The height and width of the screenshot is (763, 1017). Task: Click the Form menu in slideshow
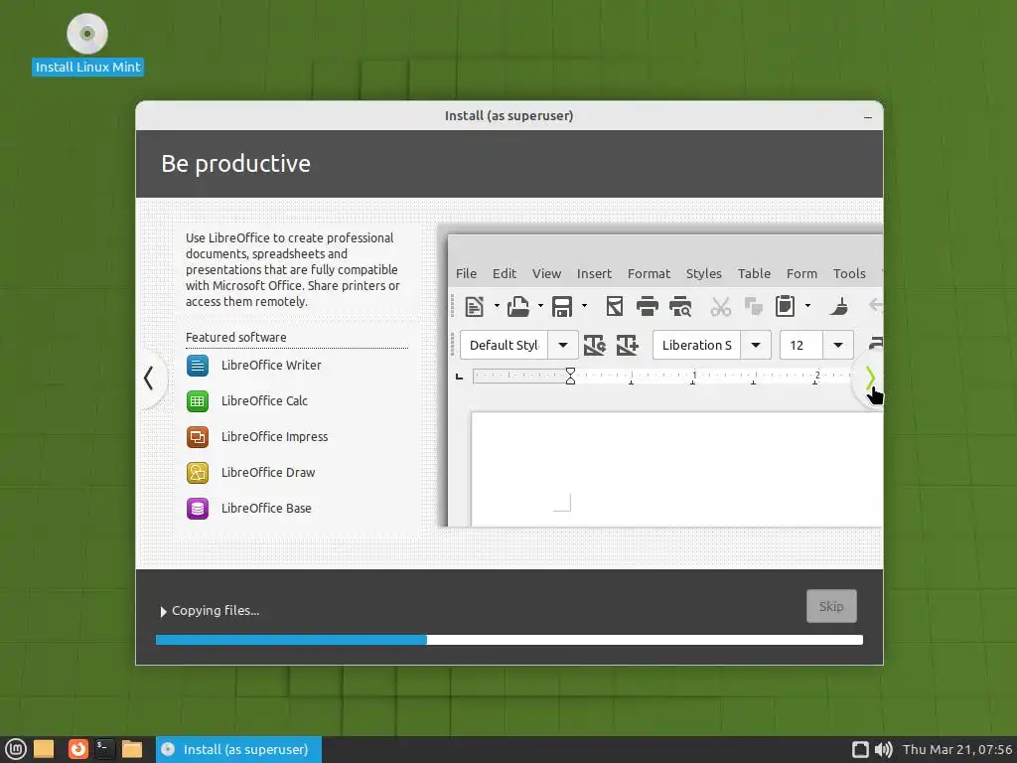801,274
